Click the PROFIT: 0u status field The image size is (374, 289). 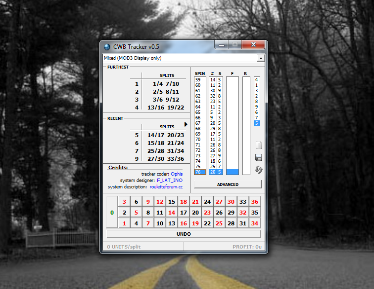(224, 247)
